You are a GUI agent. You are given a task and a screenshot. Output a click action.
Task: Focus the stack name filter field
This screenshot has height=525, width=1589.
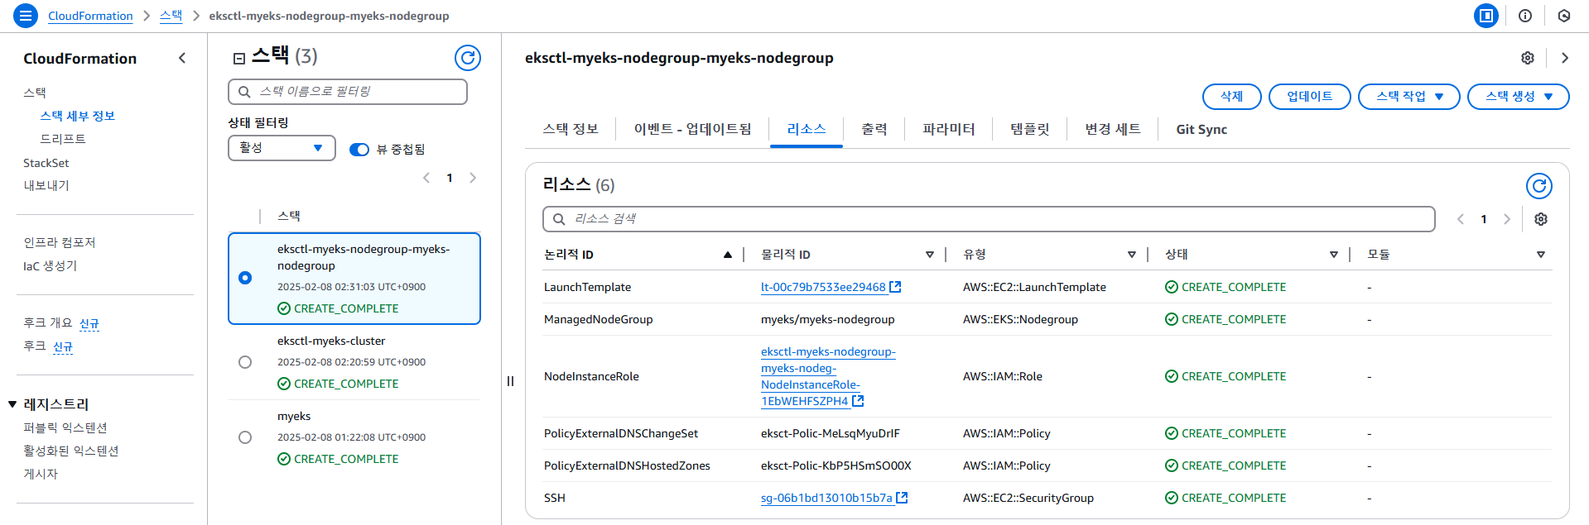tap(348, 92)
